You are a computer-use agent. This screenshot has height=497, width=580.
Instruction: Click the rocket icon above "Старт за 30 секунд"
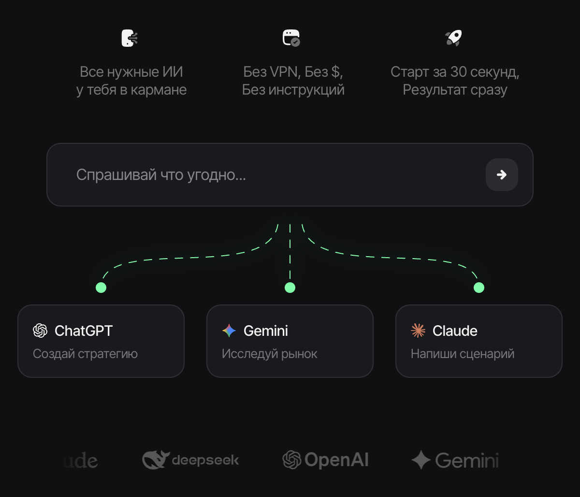coord(453,38)
